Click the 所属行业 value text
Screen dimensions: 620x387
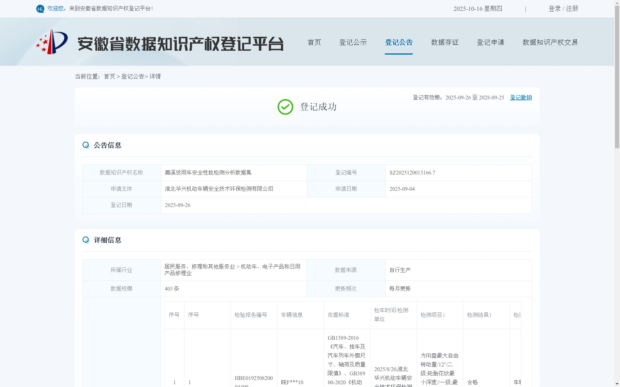[x=232, y=270]
